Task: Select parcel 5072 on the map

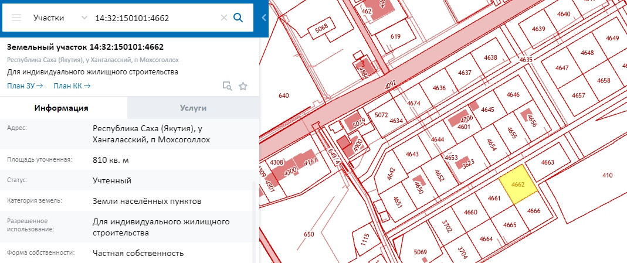Action: pos(381,115)
